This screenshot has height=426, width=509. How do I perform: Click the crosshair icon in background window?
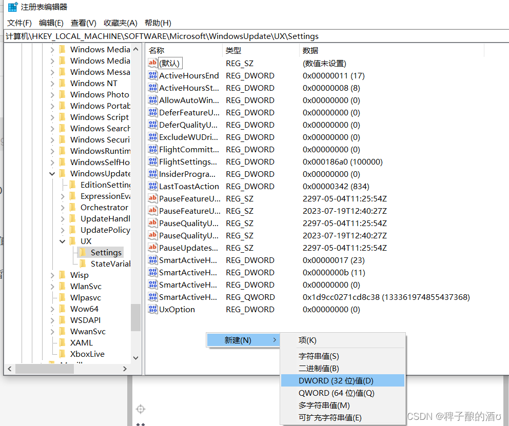pos(141,409)
